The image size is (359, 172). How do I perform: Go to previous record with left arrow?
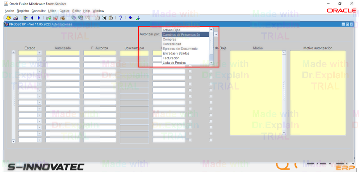32,18
